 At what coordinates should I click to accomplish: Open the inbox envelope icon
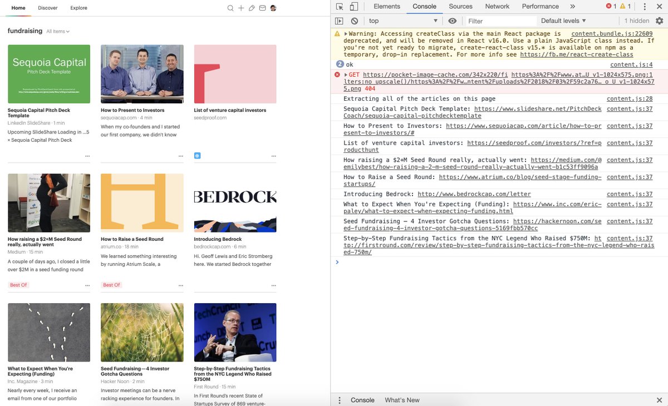point(262,8)
